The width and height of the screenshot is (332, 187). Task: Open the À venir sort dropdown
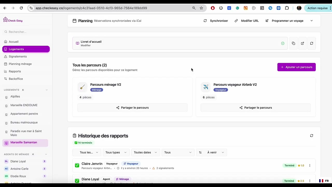[x=212, y=152]
